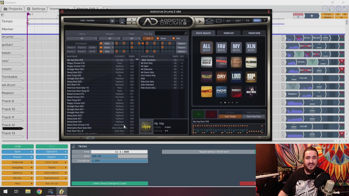Toggle the Fills filter checkbox
Image resolution: width=349 pixels, height=196 pixels.
(173, 38)
